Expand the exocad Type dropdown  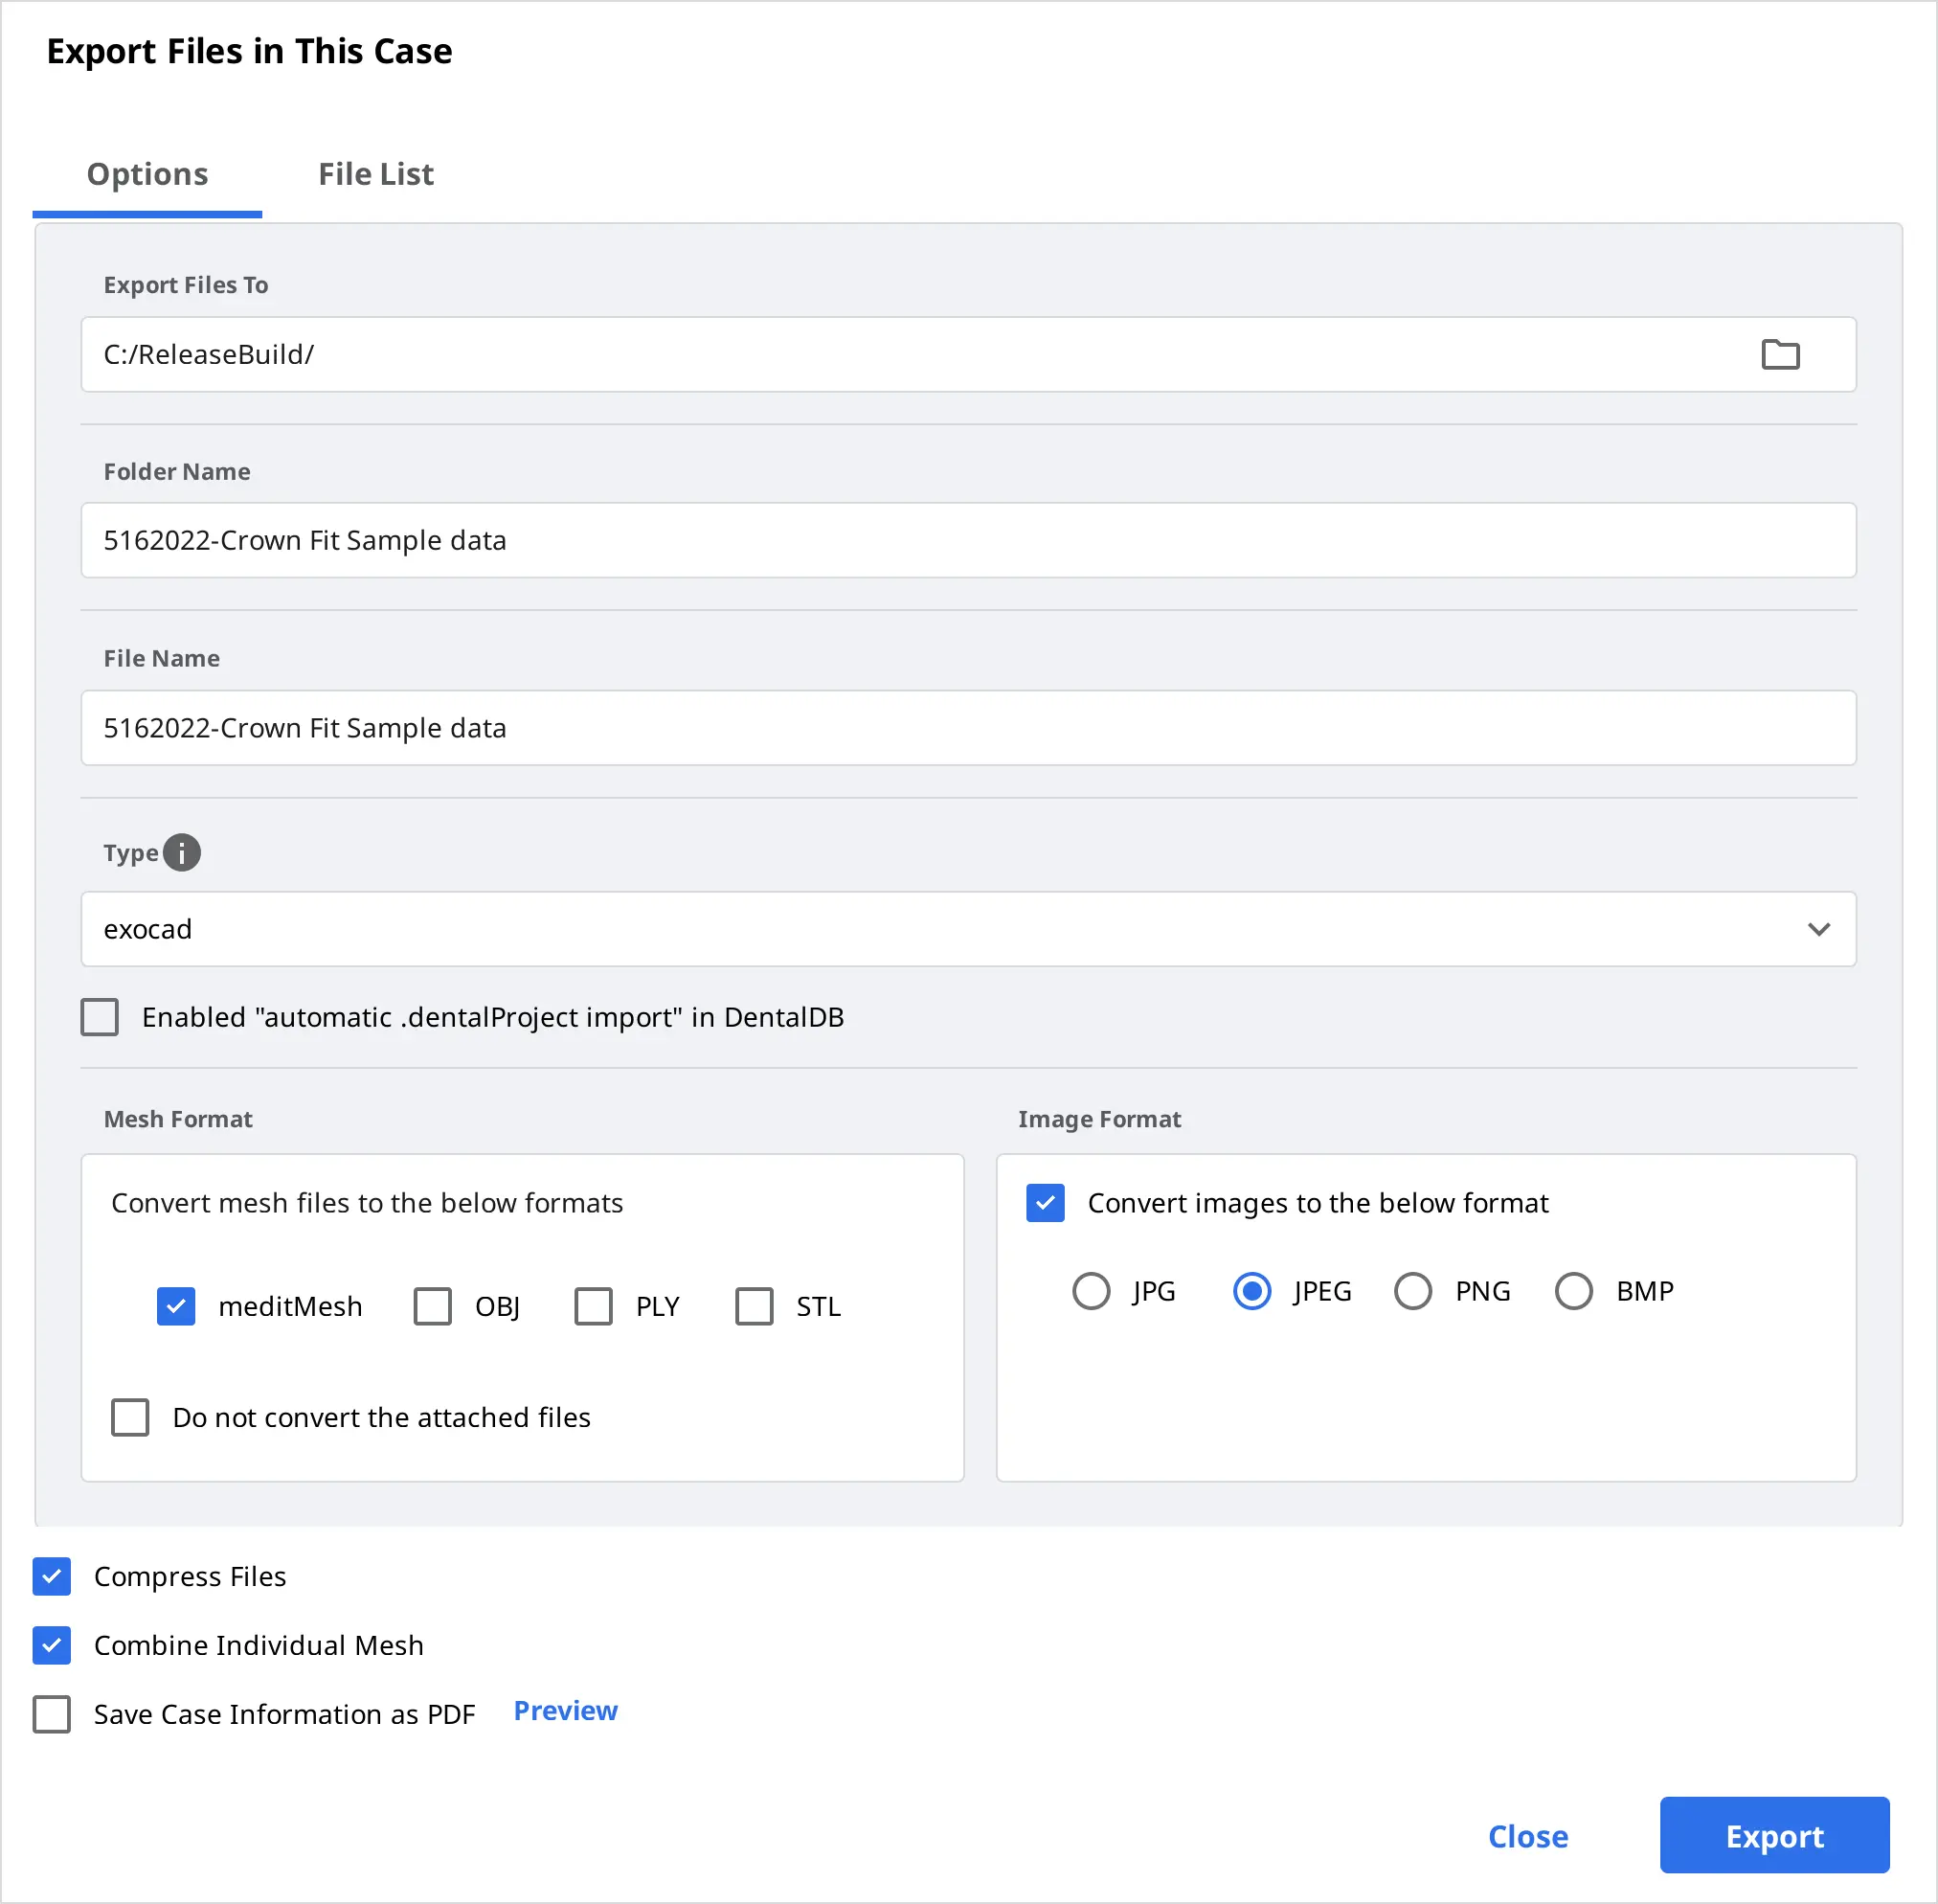click(1817, 929)
